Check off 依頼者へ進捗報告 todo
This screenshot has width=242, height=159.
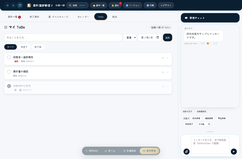point(9,57)
